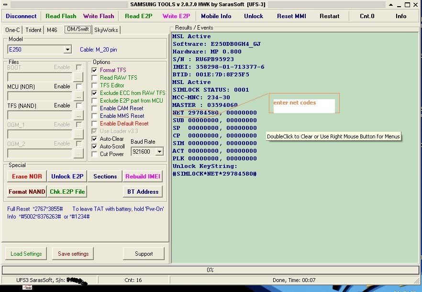Click the Disconnect toolbar button
Viewport: 422px width, 292px height.
tap(21, 16)
